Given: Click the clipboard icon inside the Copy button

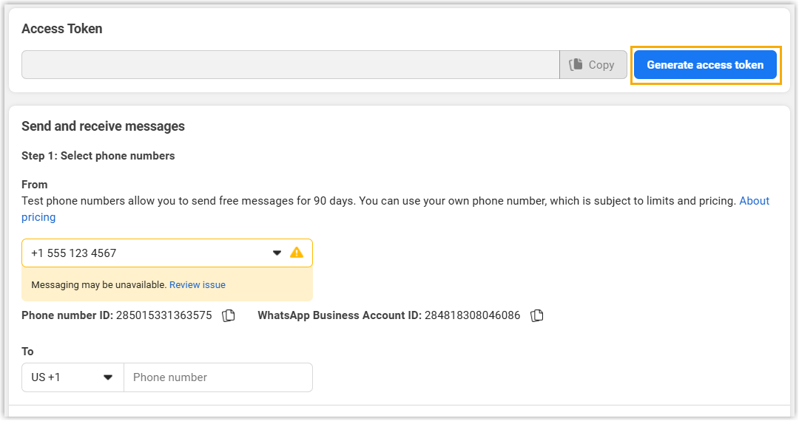Looking at the screenshot, I should tap(576, 65).
